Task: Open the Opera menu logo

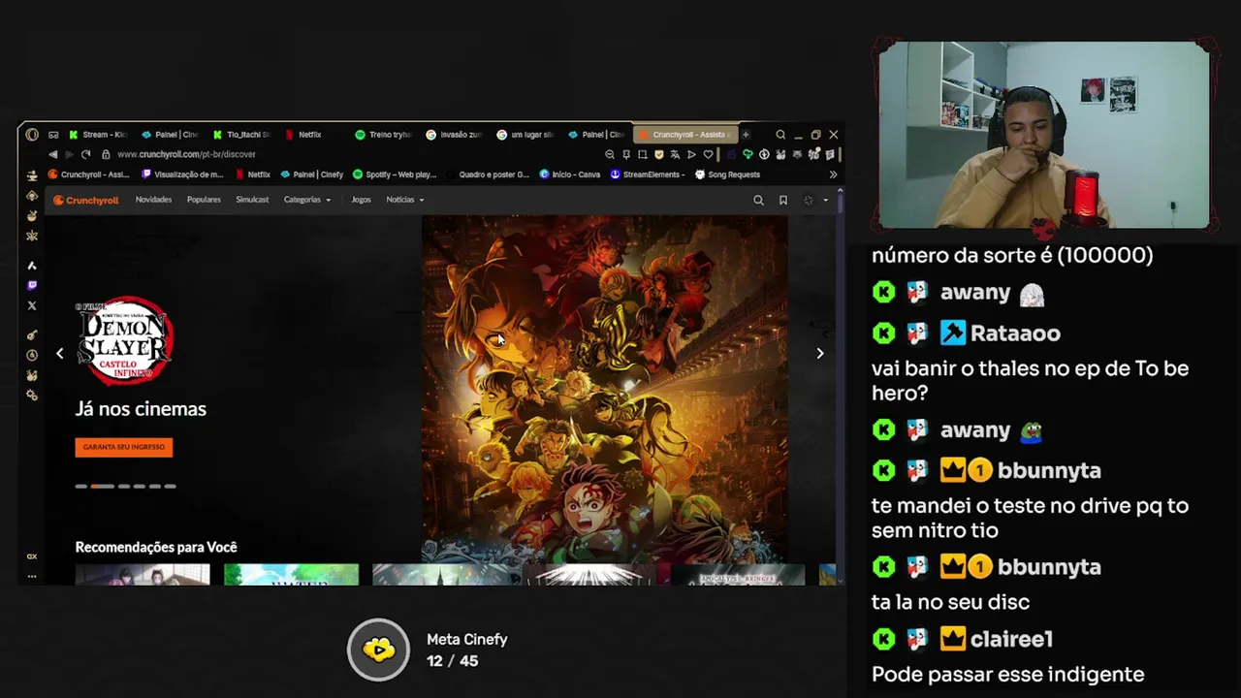Action: pyautogui.click(x=32, y=135)
